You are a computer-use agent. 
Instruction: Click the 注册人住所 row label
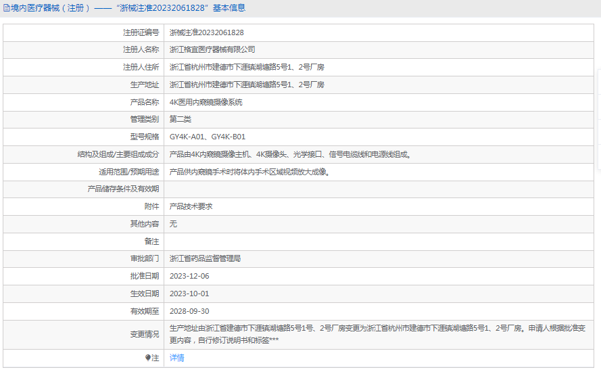coord(141,67)
